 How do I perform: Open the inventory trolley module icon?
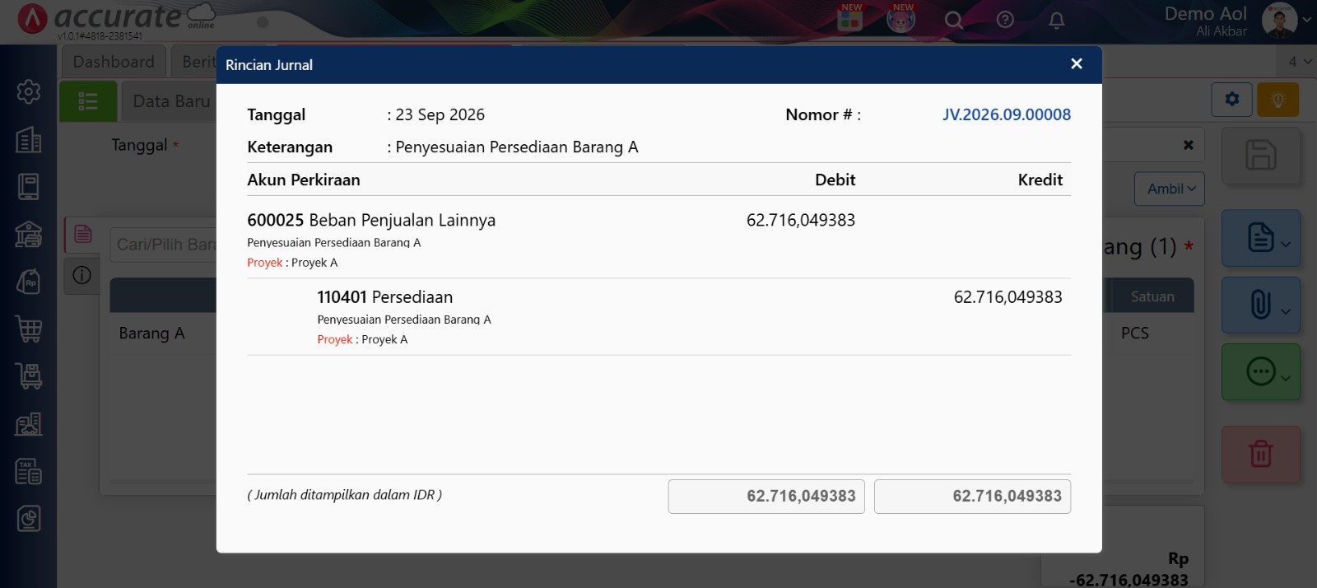coord(29,376)
